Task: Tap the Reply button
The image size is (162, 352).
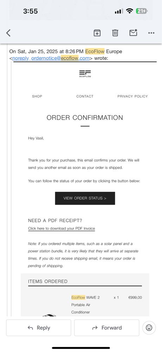Action: (x=39, y=328)
